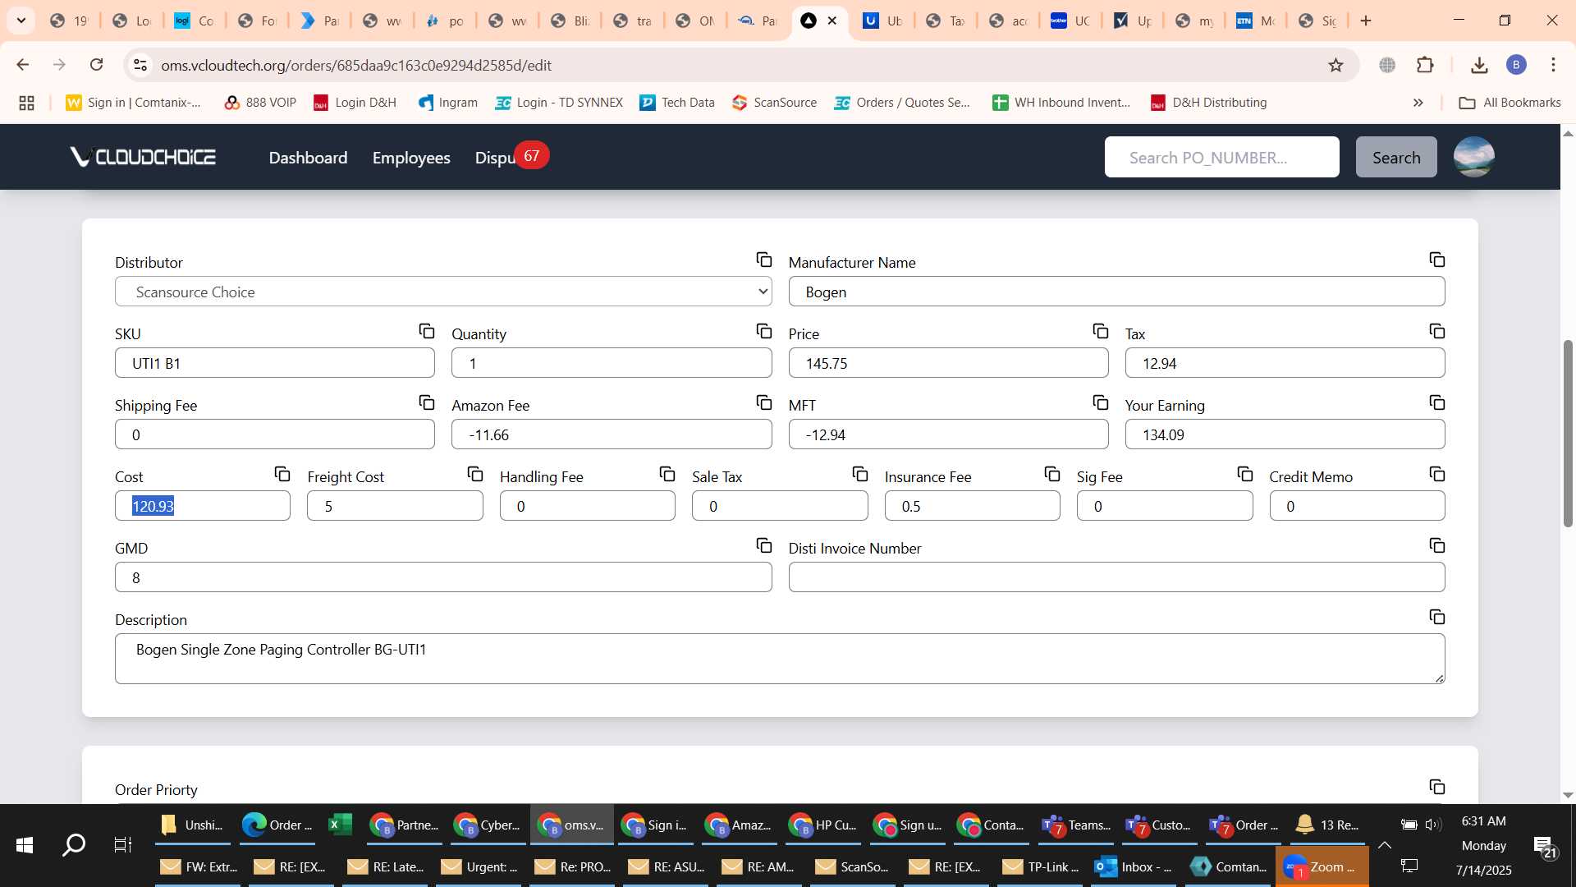Viewport: 1576px width, 887px height.
Task: Copy the GMD field value
Action: coord(764,545)
